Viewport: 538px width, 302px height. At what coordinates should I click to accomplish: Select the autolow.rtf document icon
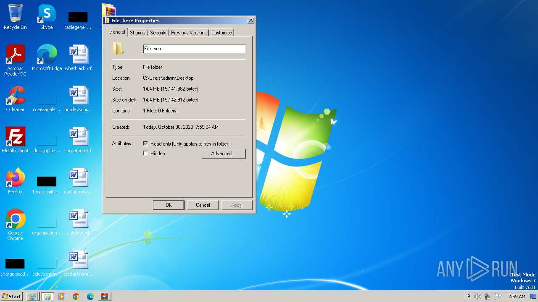(78, 222)
